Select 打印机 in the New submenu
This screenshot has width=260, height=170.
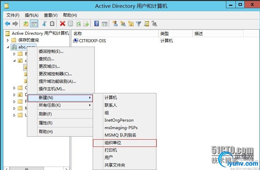pyautogui.click(x=124, y=150)
